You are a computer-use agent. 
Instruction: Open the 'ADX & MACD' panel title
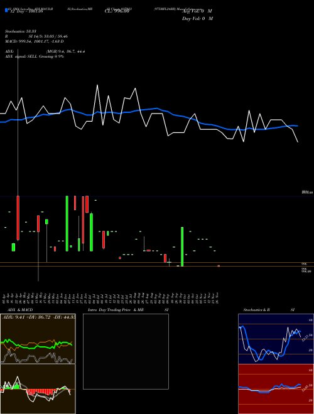coord(20,310)
